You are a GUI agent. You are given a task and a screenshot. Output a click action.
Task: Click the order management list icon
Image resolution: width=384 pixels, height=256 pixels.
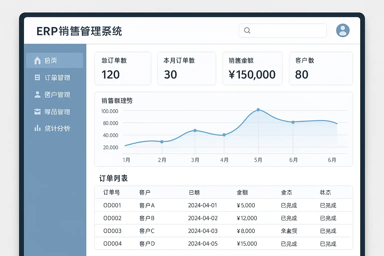(x=37, y=77)
